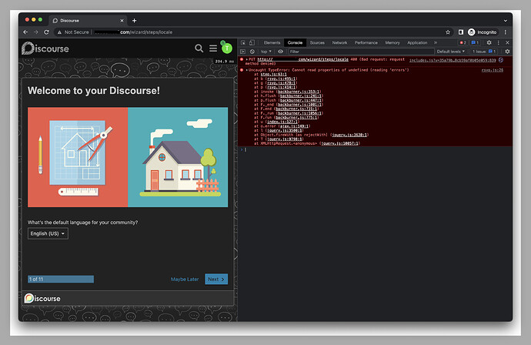Open Chrome's three-dot menu
This screenshot has height=345, width=531.
506,32
